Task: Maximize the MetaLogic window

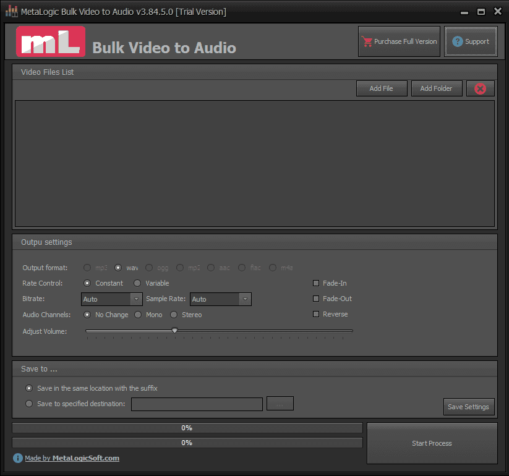Action: [x=481, y=12]
